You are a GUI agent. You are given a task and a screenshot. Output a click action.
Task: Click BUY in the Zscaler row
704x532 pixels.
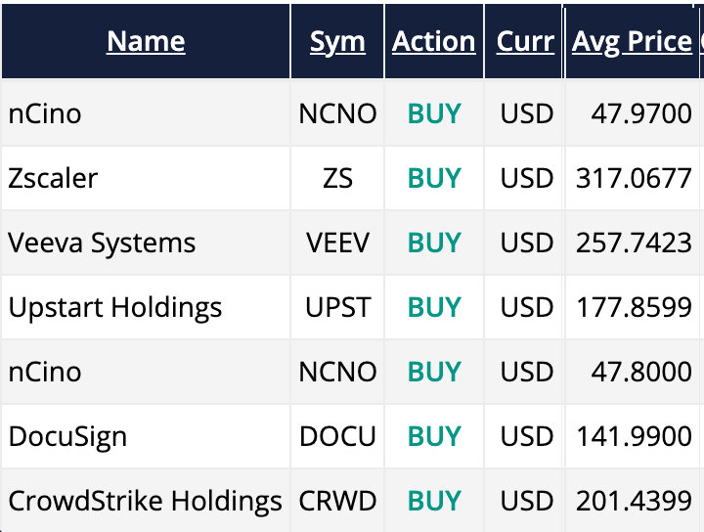434,178
